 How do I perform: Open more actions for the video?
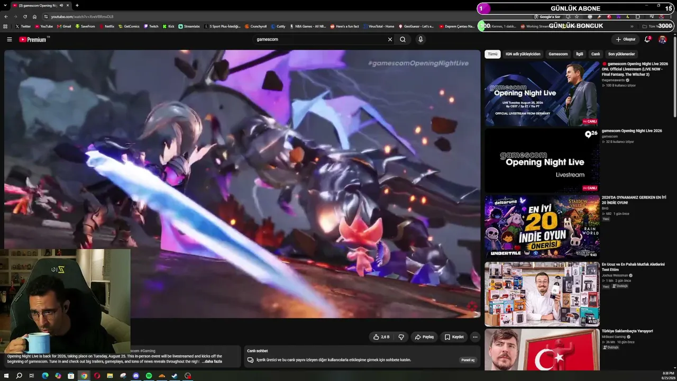click(x=475, y=337)
